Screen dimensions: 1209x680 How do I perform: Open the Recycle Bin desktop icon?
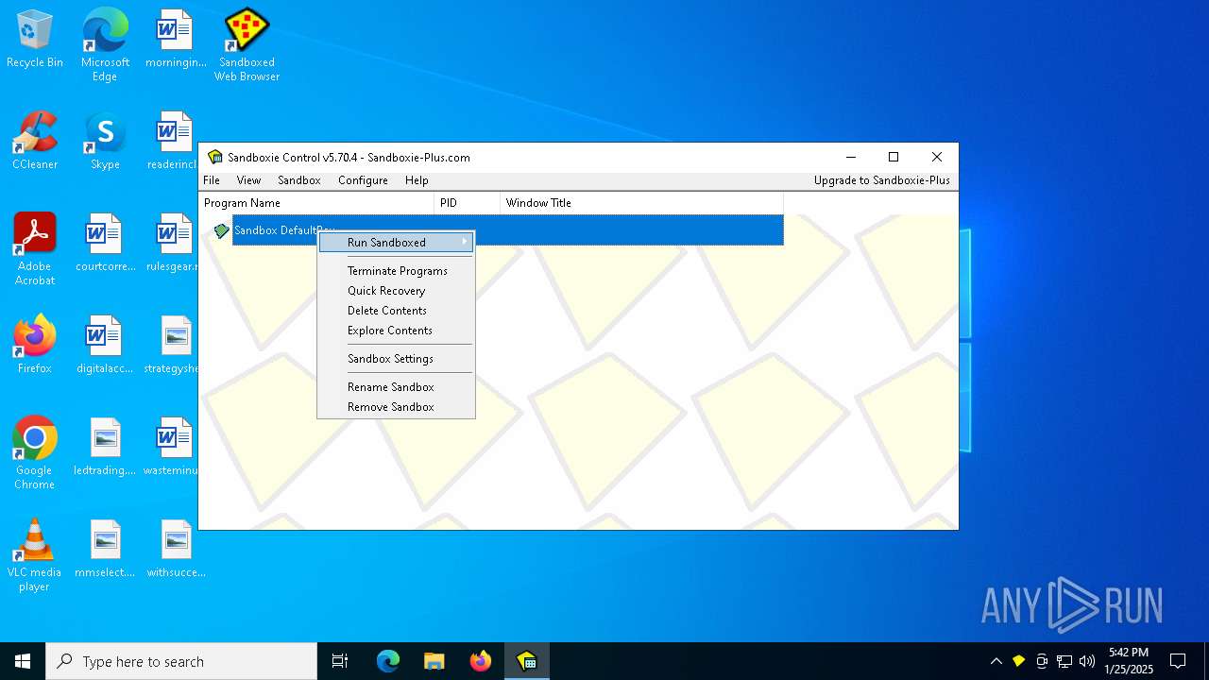[x=35, y=40]
